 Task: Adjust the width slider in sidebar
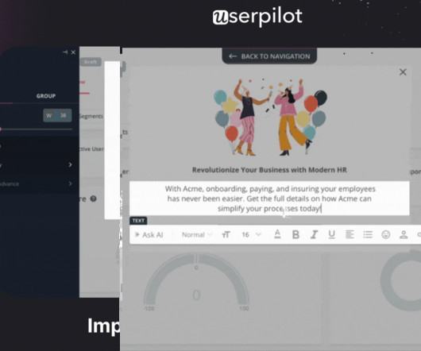pos(37,129)
